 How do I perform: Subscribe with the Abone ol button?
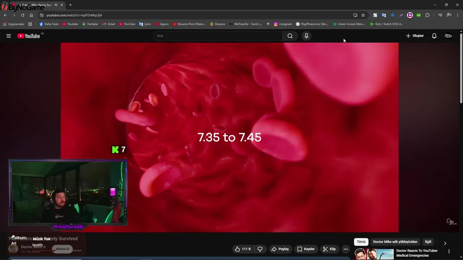pos(62,249)
